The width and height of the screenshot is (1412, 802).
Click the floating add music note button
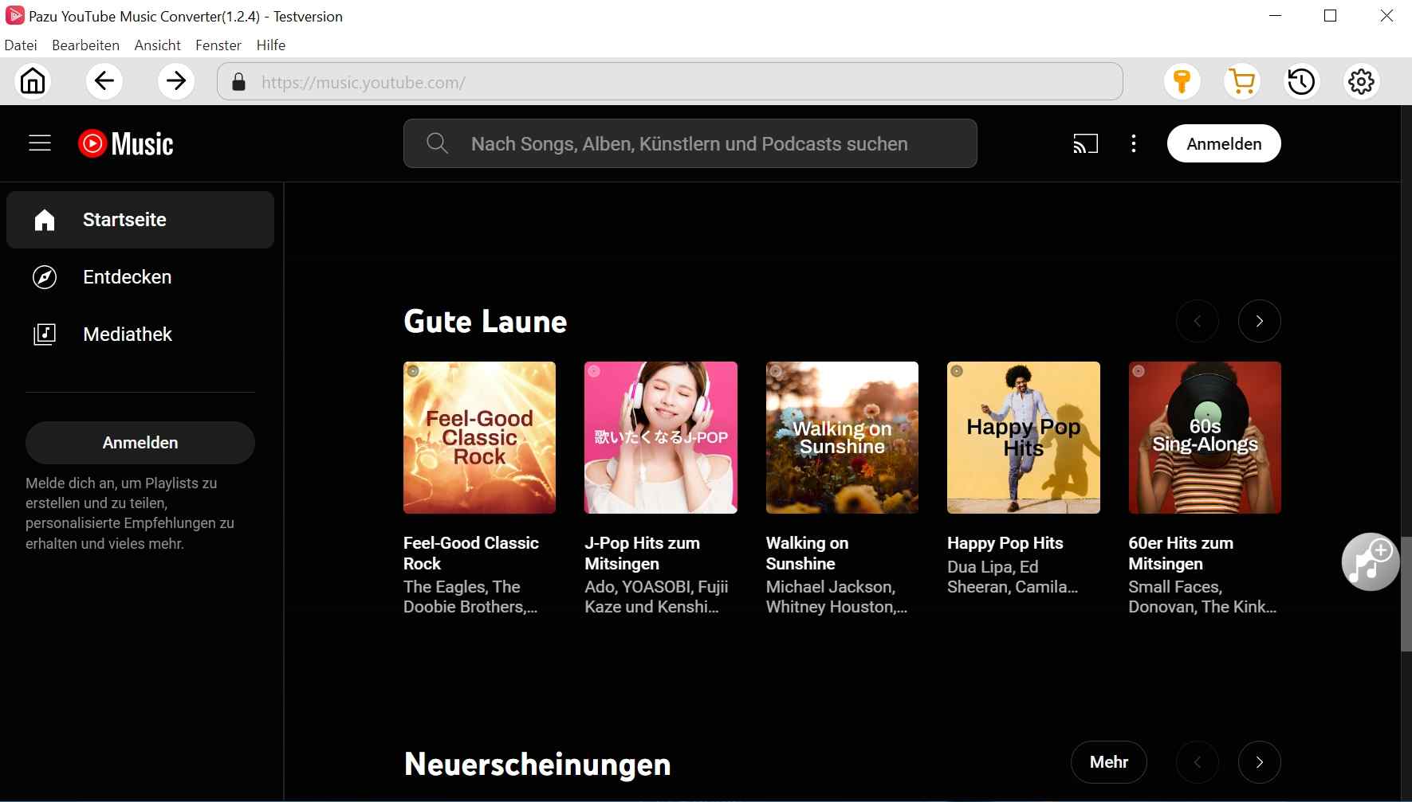[1370, 561]
